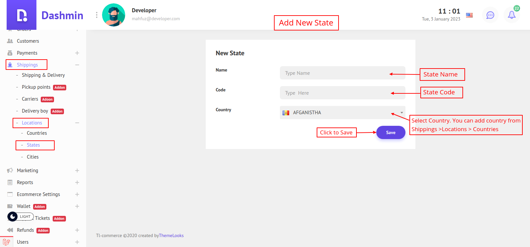This screenshot has width=530, height=247.
Task: Click the Save button
Action: (391, 132)
